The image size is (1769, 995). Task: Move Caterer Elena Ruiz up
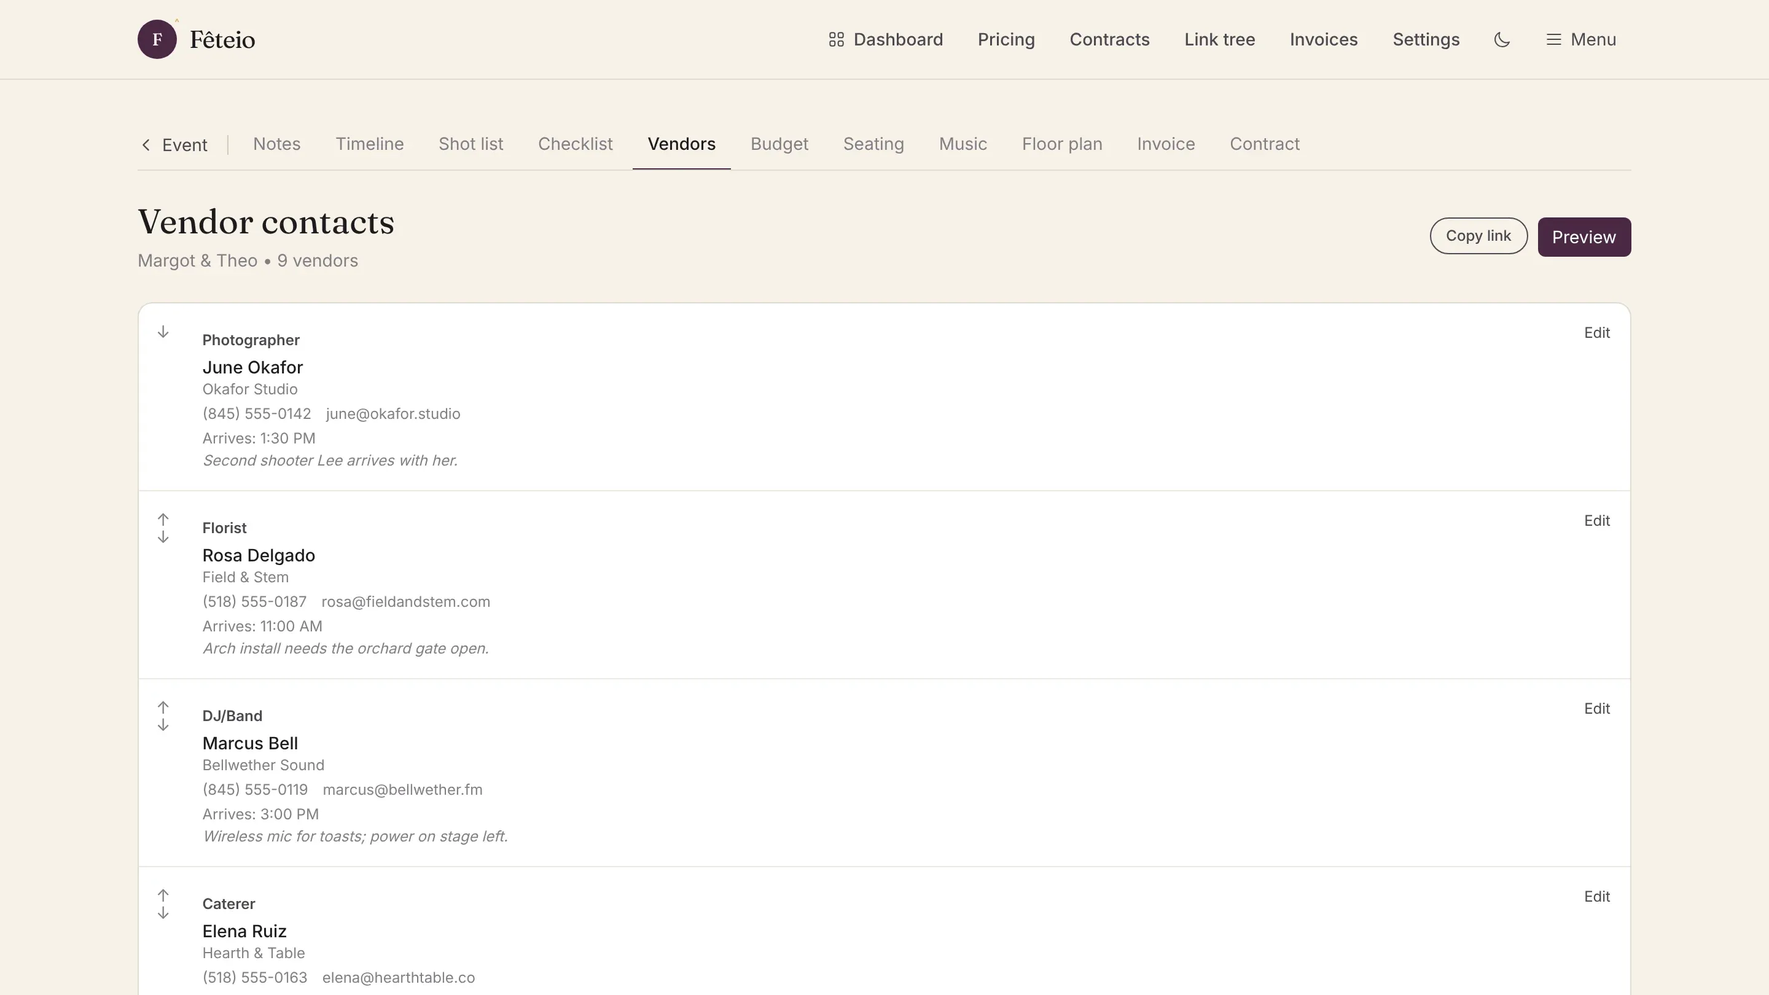[163, 895]
